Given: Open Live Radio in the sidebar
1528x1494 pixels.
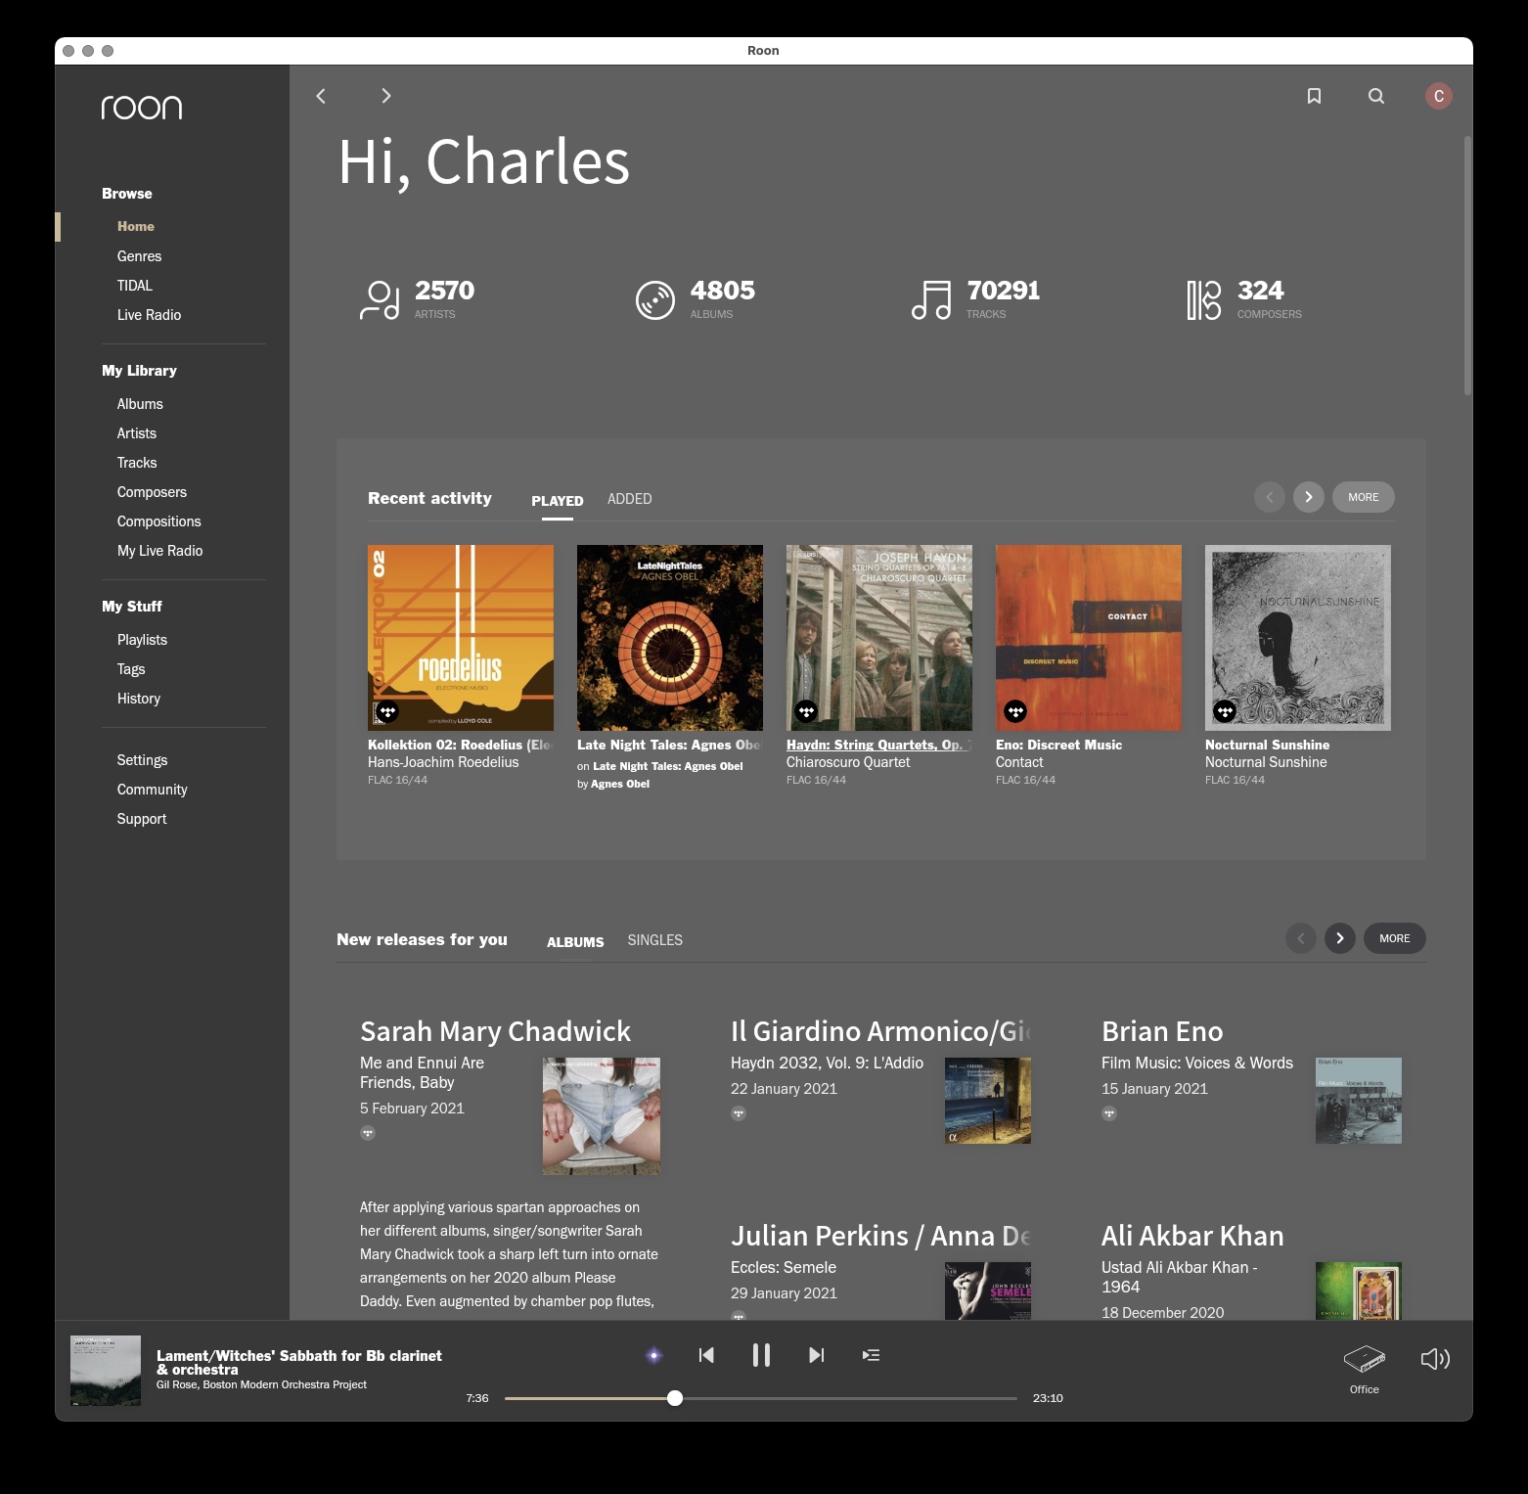Looking at the screenshot, I should pyautogui.click(x=150, y=315).
